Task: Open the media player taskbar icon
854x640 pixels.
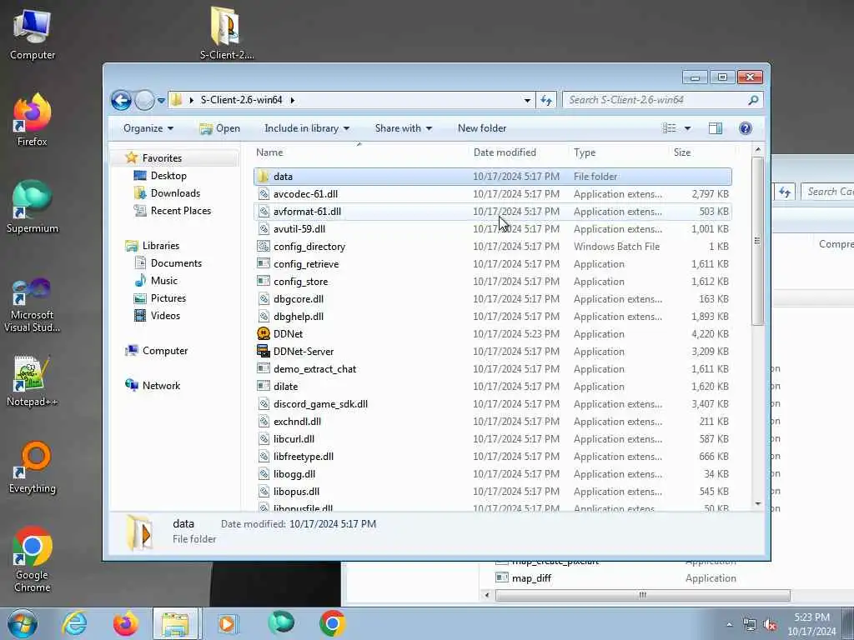Action: point(227,623)
